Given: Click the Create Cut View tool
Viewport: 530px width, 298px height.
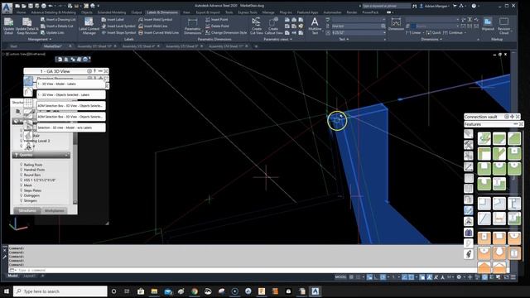Looking at the screenshot, I should tap(257, 26).
